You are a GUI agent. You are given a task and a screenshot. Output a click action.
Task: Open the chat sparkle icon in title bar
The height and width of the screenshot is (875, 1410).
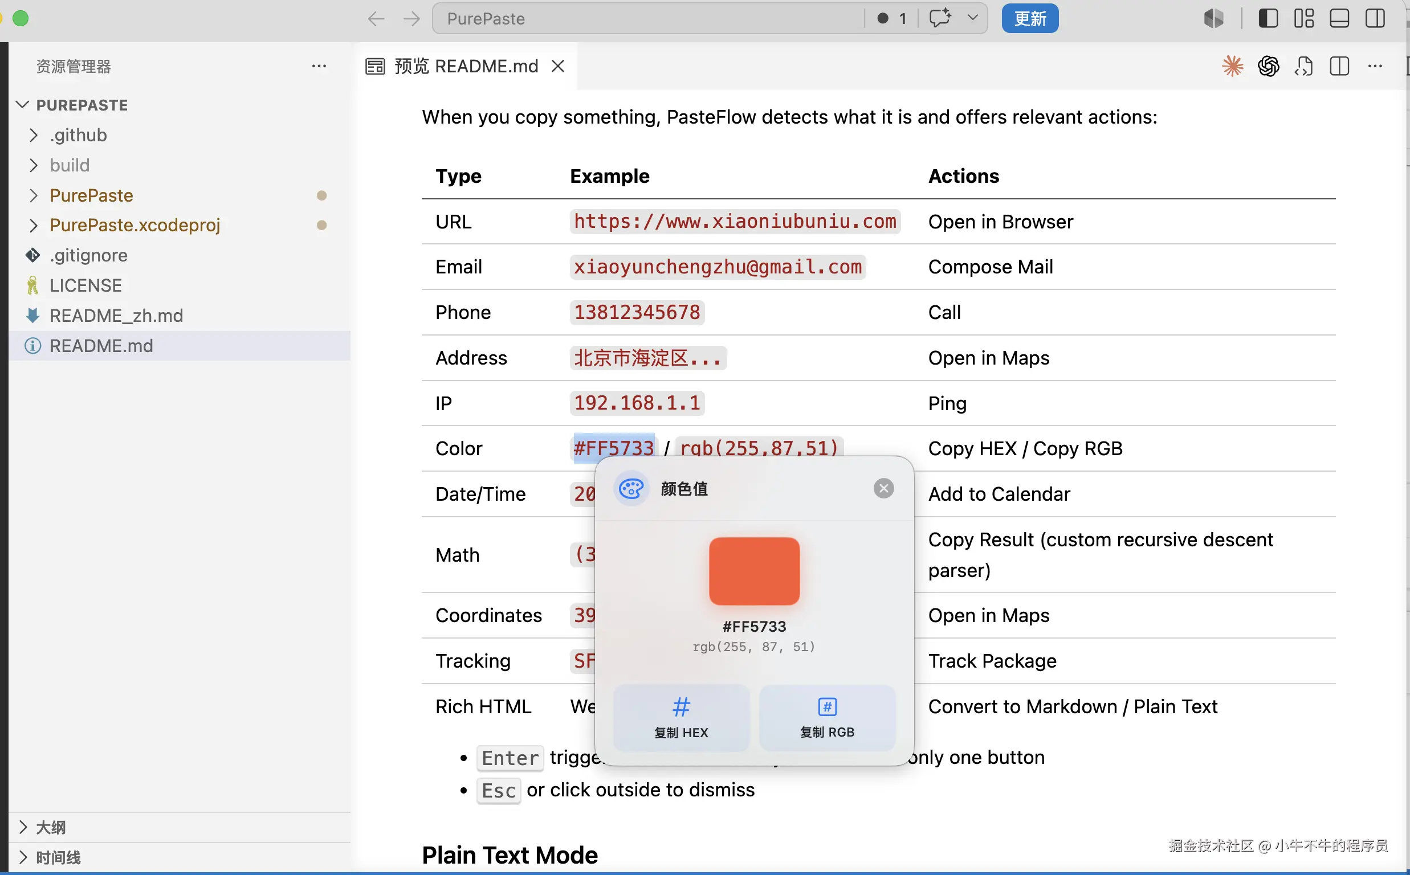pos(940,19)
